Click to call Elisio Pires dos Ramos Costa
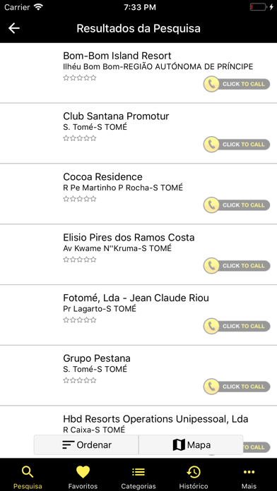277x491 pixels. (x=237, y=265)
